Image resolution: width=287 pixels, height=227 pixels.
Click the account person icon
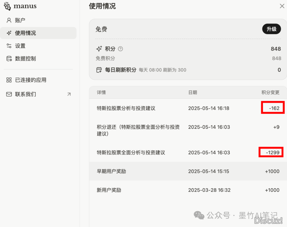9,20
